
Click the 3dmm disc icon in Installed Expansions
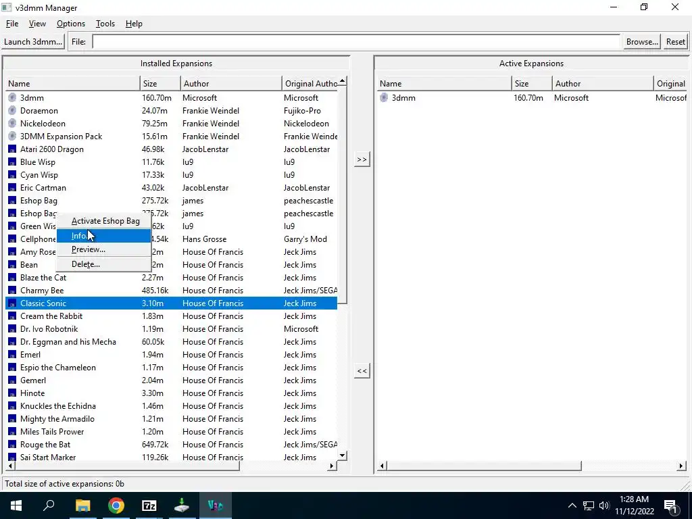12,97
